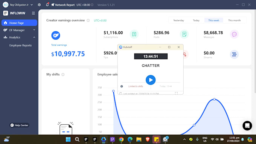The height and width of the screenshot is (144, 256).
Task: Switch earnings range to Yesterday
Action: (x=178, y=20)
